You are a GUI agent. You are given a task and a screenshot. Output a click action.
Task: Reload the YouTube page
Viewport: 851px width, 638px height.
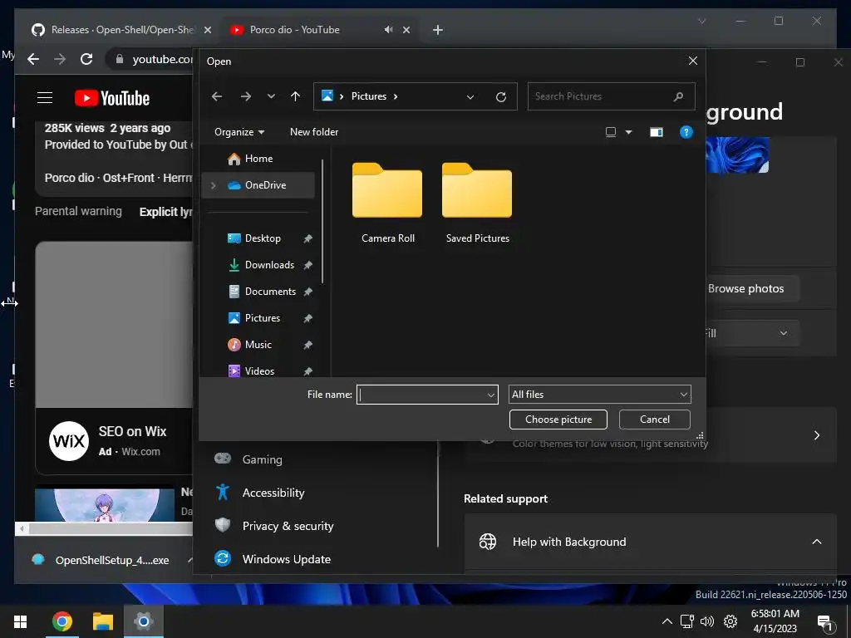coord(86,59)
